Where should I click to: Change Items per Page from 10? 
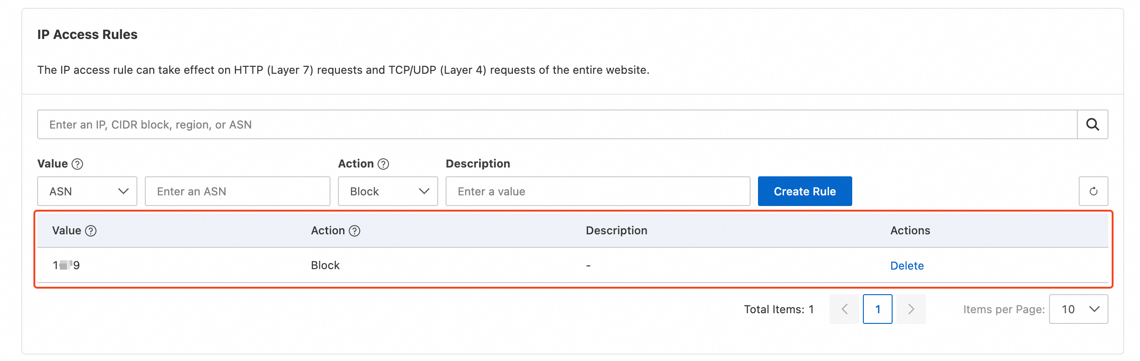point(1079,309)
